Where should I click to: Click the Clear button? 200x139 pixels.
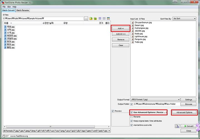pos(121,45)
